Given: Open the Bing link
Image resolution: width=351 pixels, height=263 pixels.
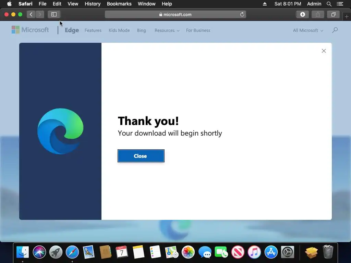Looking at the screenshot, I should [x=141, y=30].
